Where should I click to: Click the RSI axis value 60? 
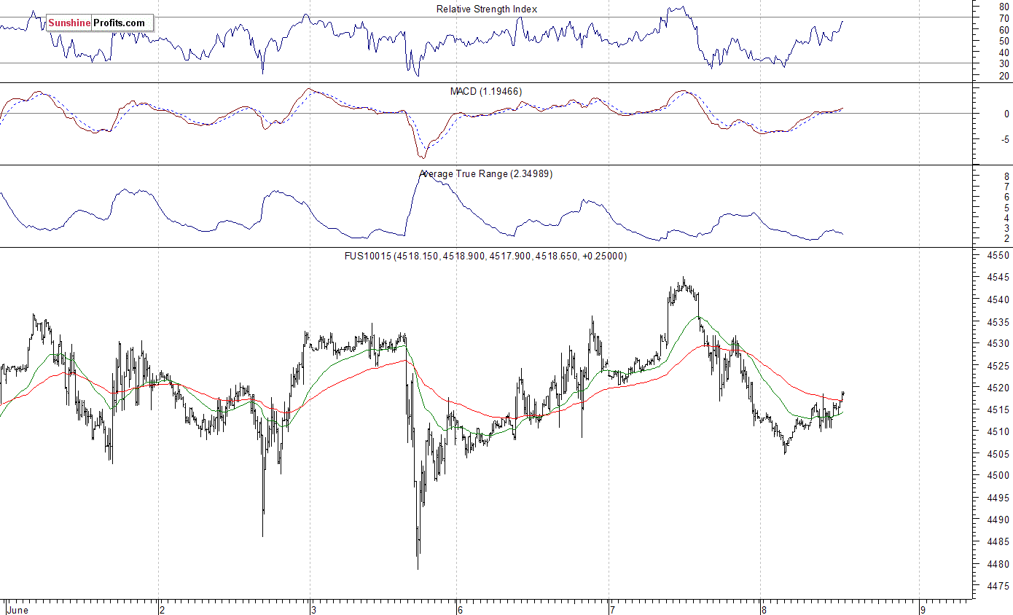pyautogui.click(x=1004, y=30)
